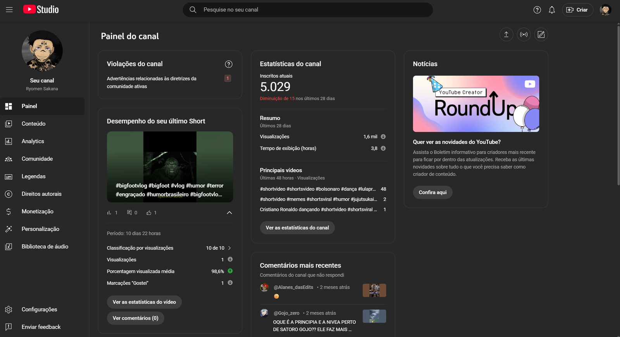Click the go live broadcast icon
The height and width of the screenshot is (337, 620).
click(524, 34)
